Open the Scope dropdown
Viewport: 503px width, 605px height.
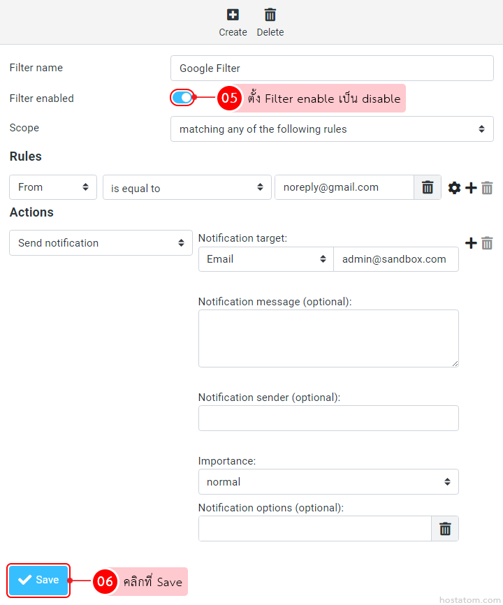[x=332, y=129]
